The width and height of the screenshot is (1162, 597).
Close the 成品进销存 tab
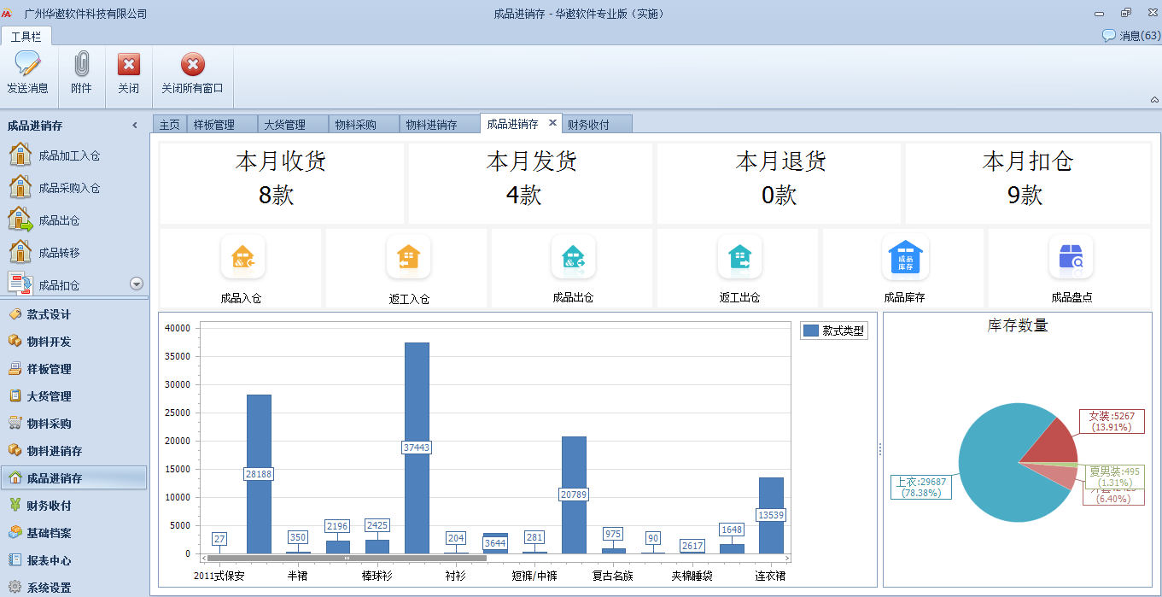tap(552, 123)
